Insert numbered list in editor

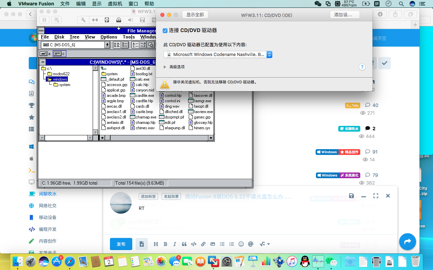(x=232, y=244)
